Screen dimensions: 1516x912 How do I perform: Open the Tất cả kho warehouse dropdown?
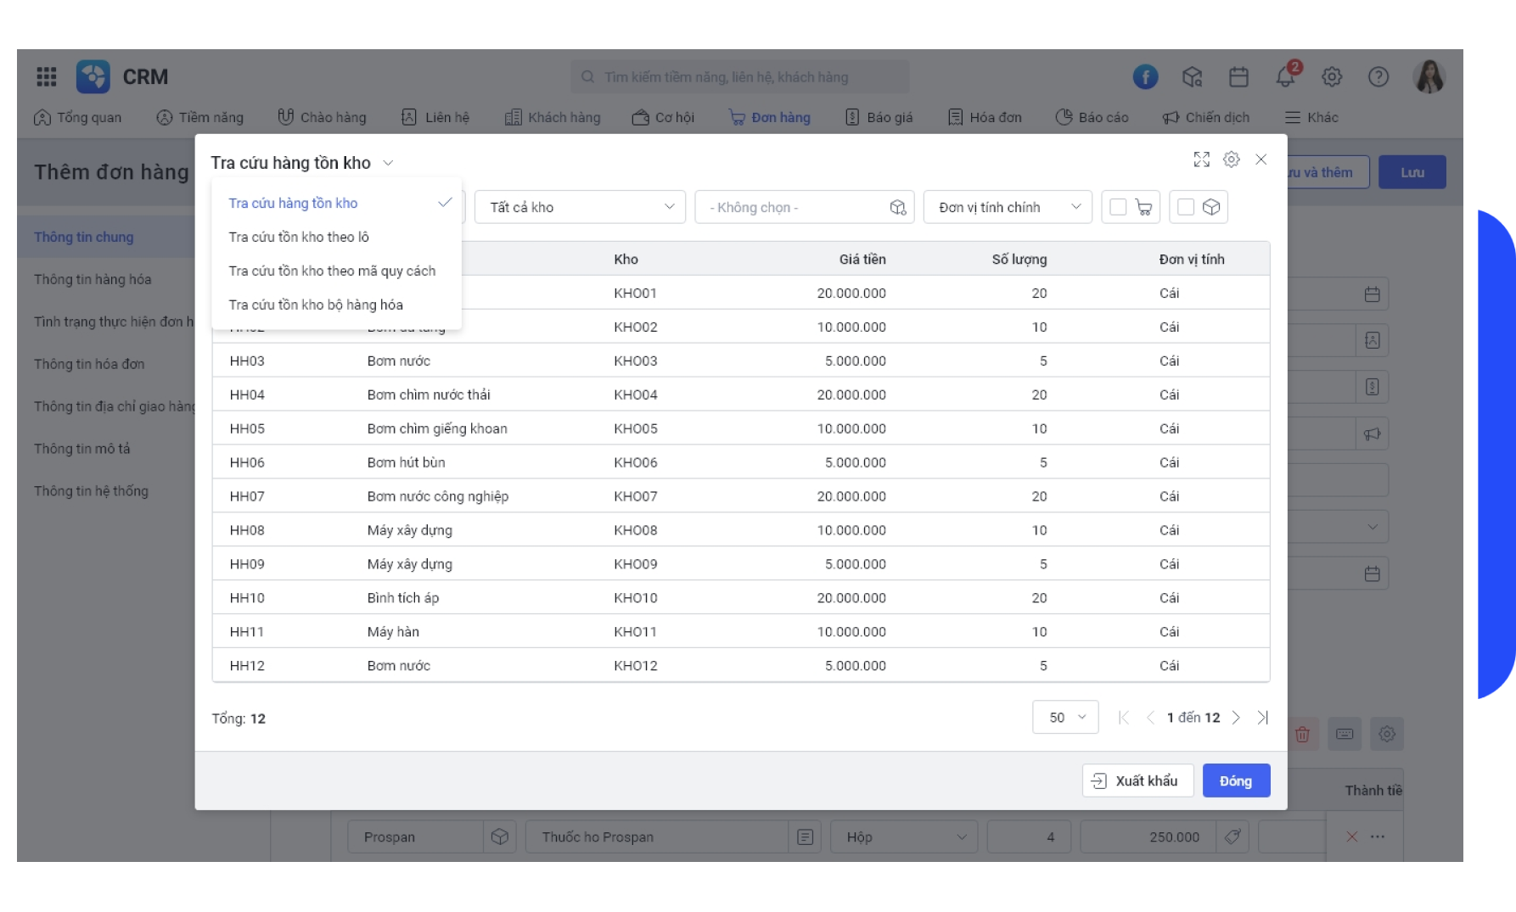pyautogui.click(x=581, y=207)
